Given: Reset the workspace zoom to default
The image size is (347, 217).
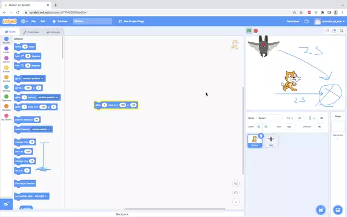Looking at the screenshot, I should pyautogui.click(x=236, y=202).
